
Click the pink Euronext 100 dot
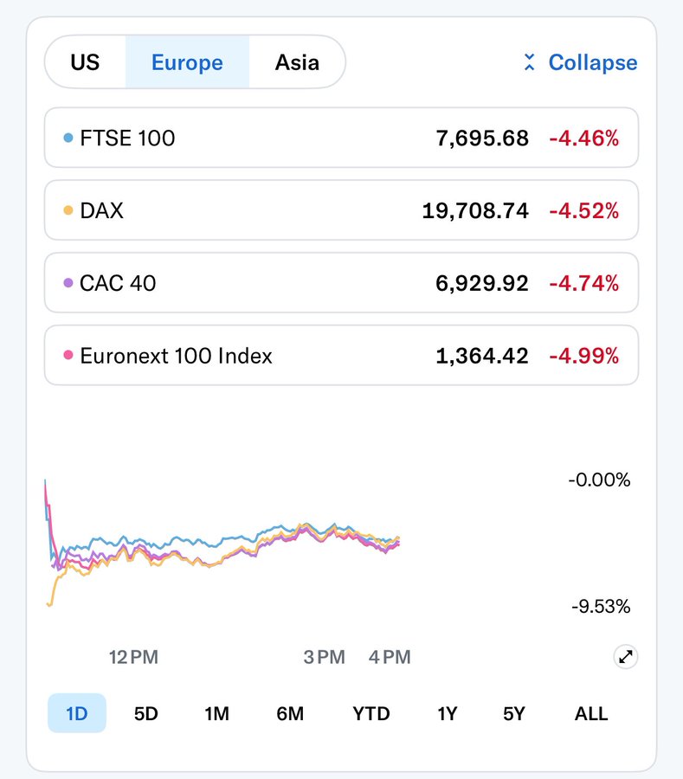point(68,356)
